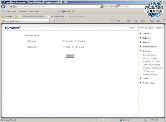Click the Refresh page icon
Viewport: 166px width, 122px height.
pyautogui.click(x=109, y=6)
